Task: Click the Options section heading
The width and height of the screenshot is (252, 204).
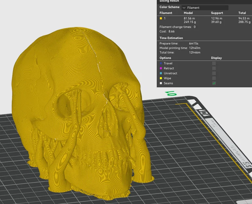Action: pos(165,58)
